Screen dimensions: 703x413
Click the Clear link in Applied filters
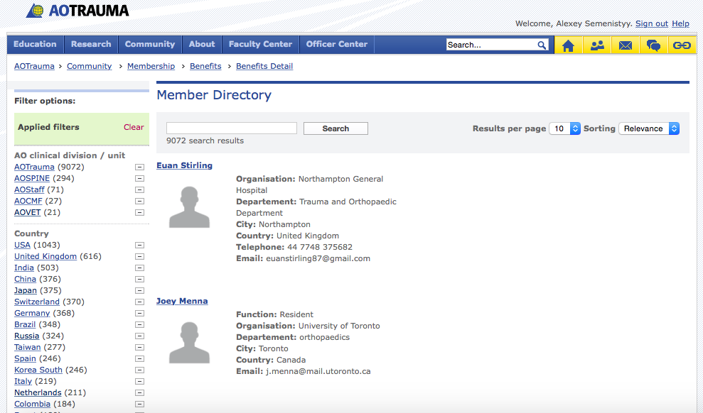[134, 127]
